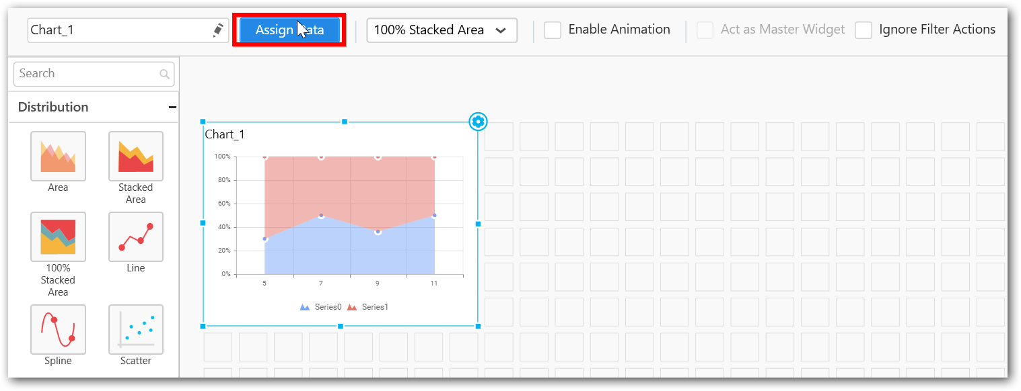Pick the Line chart icon
Screen dimensions: 1021x391
(x=135, y=236)
